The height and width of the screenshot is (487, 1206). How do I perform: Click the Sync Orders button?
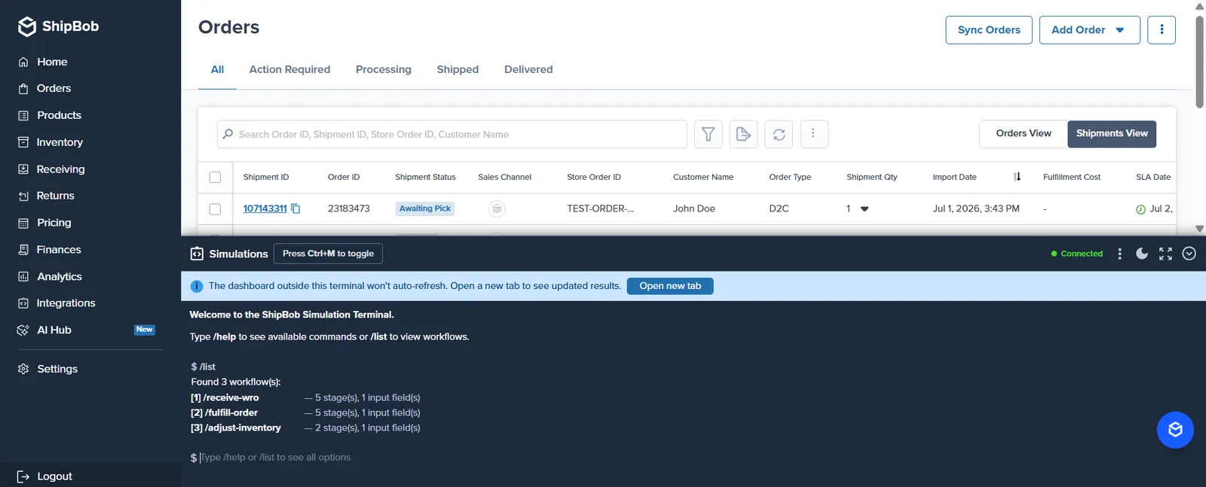(x=989, y=30)
